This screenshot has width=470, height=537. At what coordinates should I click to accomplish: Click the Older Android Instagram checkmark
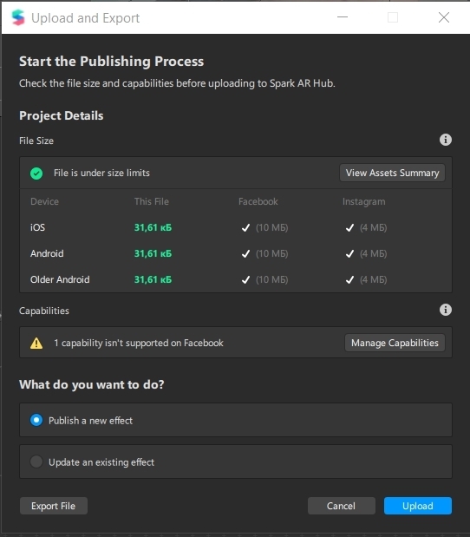point(349,280)
